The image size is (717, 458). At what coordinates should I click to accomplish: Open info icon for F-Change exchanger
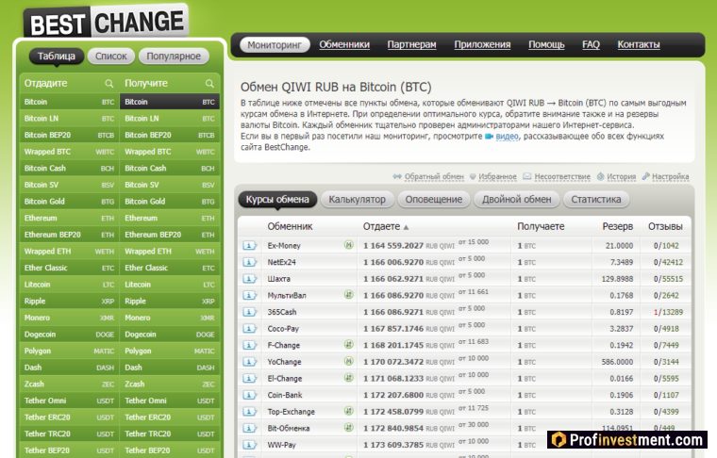point(250,345)
